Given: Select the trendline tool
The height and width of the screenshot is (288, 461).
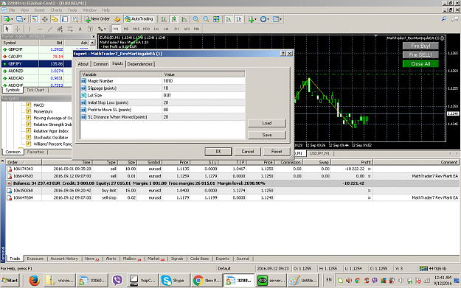Looking at the screenshot, I should 50,29.
